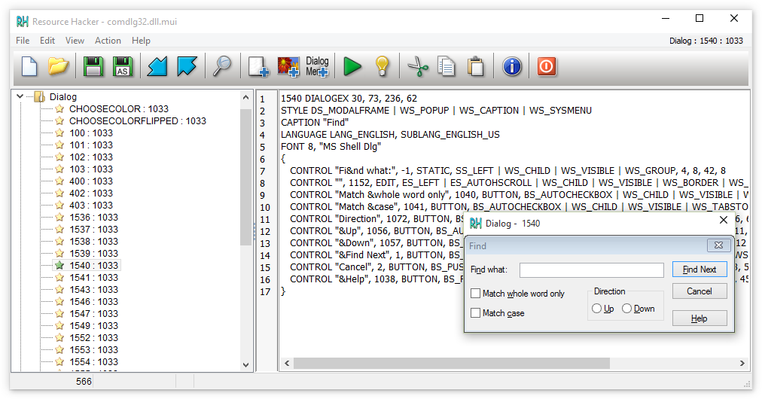762x399 pixels.
Task: Click scroll right arrow of script editor
Action: (x=742, y=364)
